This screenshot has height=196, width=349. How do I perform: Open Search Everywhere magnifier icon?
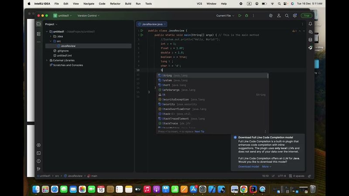coord(287,16)
